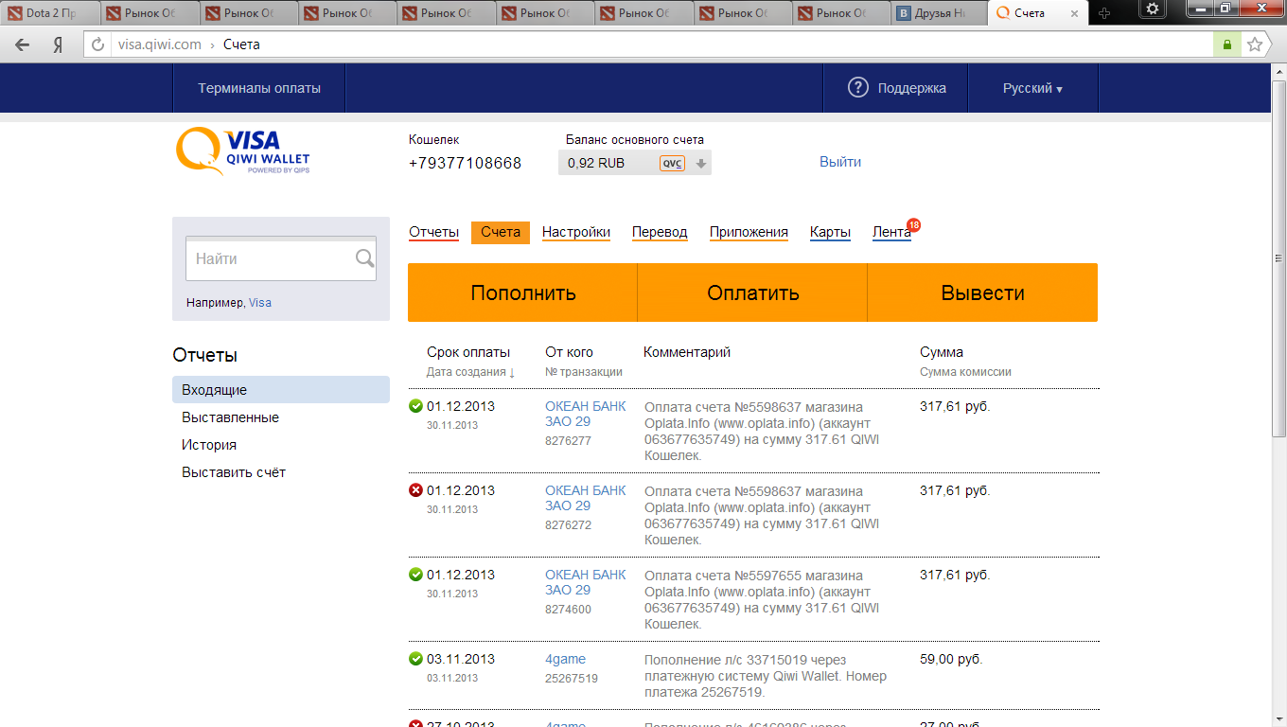
Task: Click the Dota 2 tab favicon
Action: [14, 13]
